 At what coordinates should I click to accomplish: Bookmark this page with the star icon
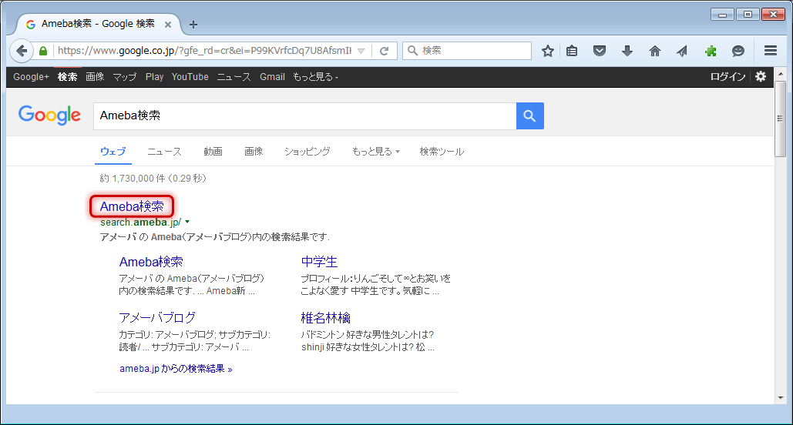548,51
